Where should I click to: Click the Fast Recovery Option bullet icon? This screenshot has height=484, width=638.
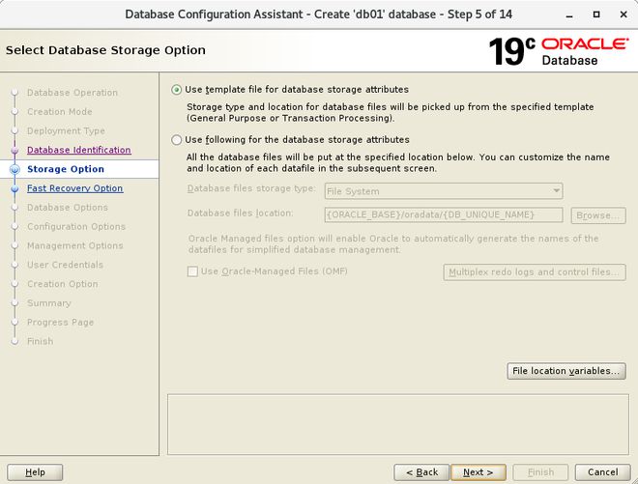tap(15, 189)
